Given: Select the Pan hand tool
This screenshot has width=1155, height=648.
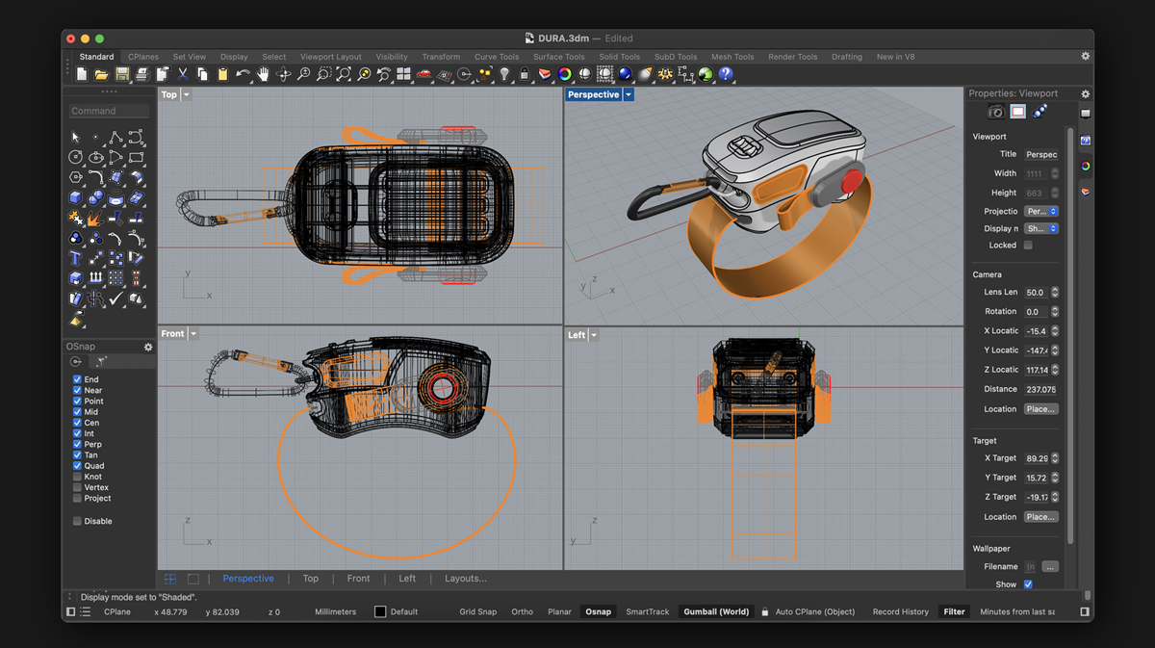Looking at the screenshot, I should pyautogui.click(x=263, y=74).
